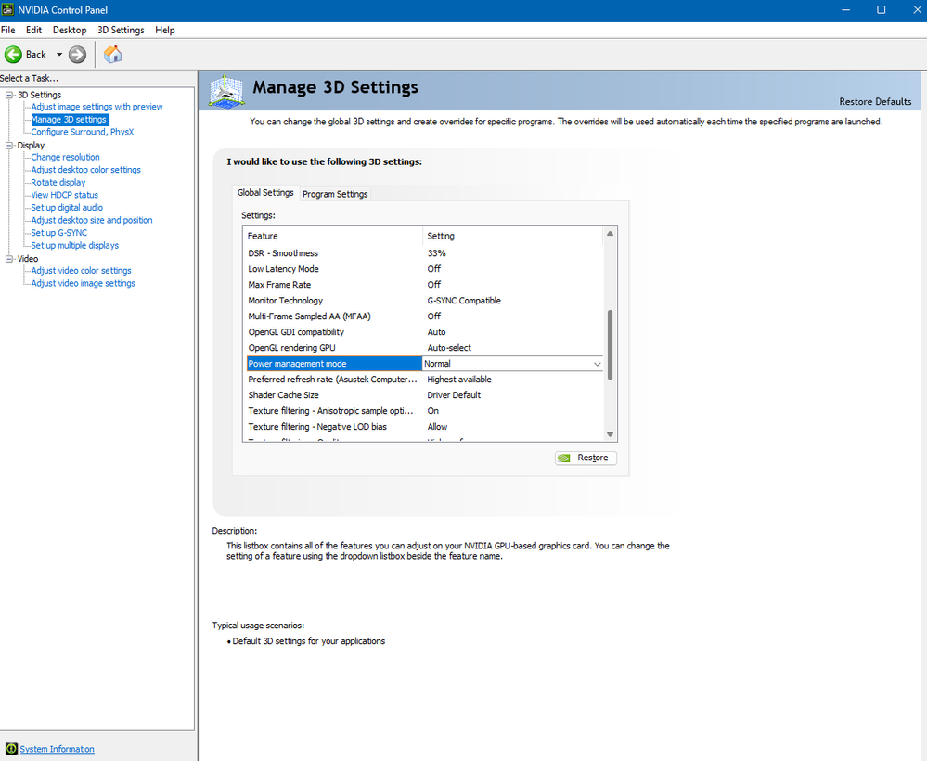Open Set up G-SYNC

tap(59, 233)
